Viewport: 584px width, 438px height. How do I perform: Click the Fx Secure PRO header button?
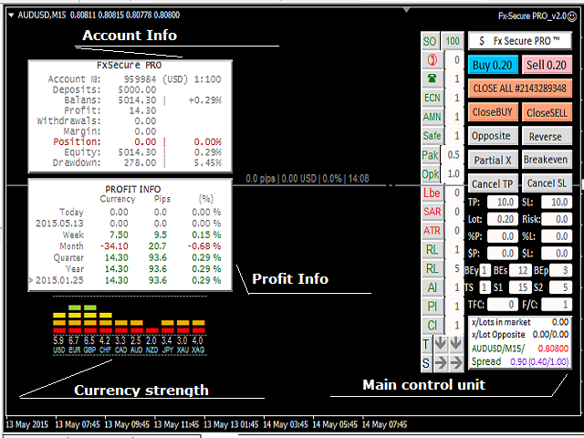(x=520, y=41)
